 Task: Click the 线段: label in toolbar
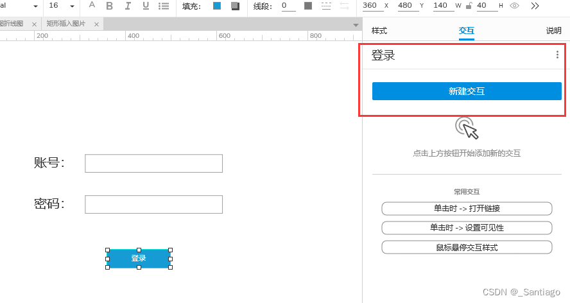263,6
